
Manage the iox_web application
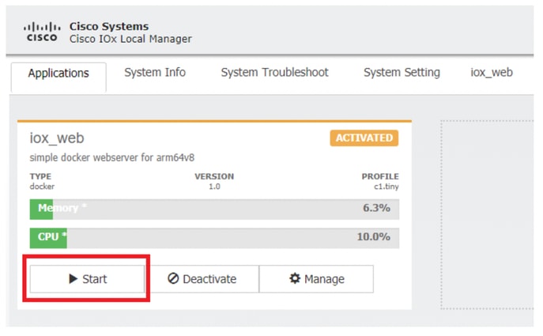click(316, 279)
